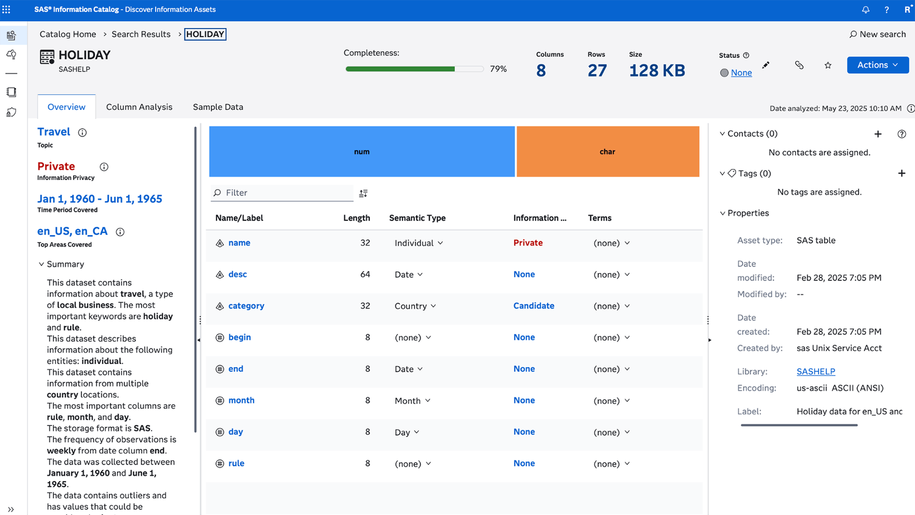Open the rule column link

pyautogui.click(x=236, y=463)
